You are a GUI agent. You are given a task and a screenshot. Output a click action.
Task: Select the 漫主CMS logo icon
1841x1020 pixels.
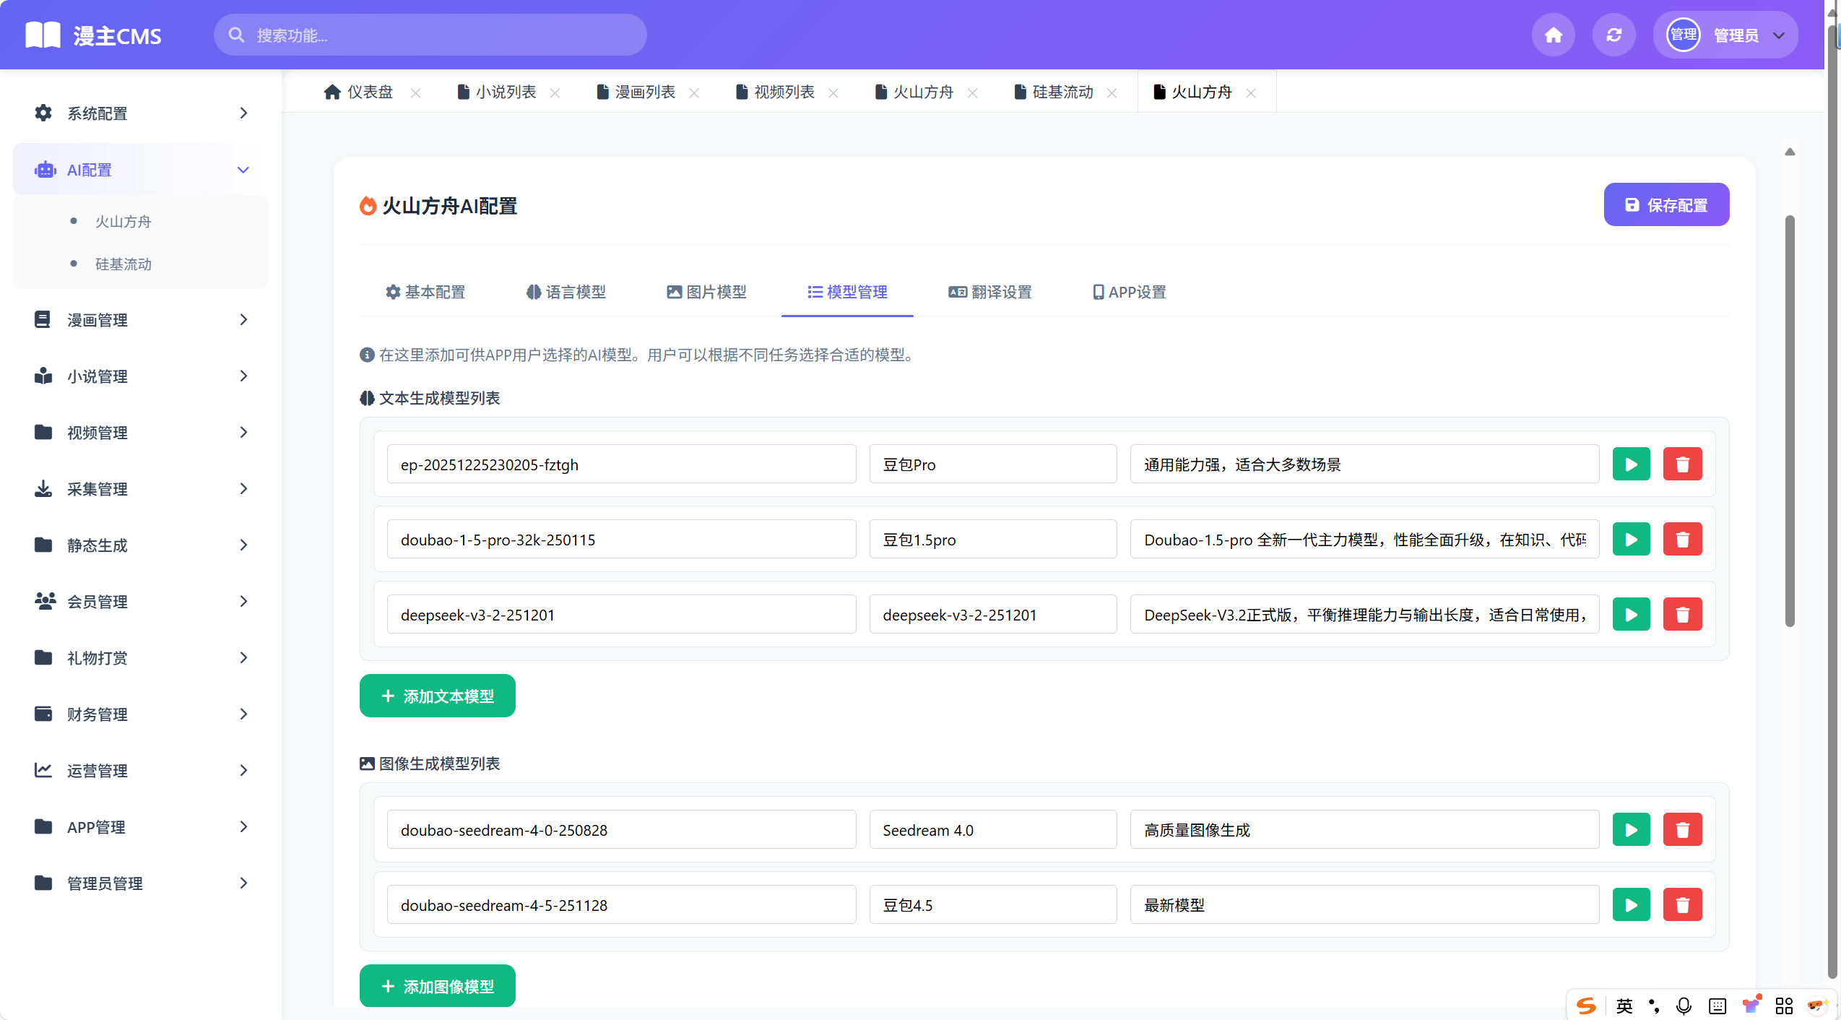42,34
